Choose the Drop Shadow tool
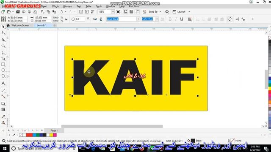 point(3,103)
